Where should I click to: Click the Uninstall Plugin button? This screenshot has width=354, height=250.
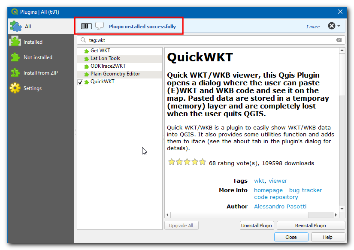point(257,226)
